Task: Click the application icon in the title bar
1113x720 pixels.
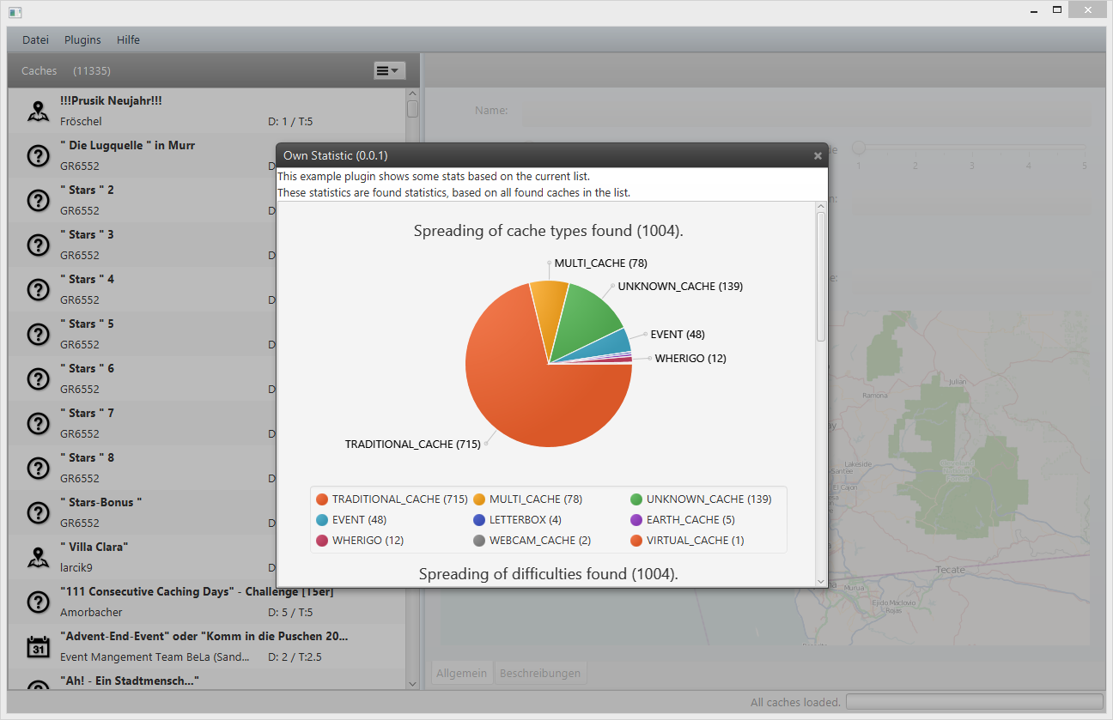Action: [x=15, y=12]
